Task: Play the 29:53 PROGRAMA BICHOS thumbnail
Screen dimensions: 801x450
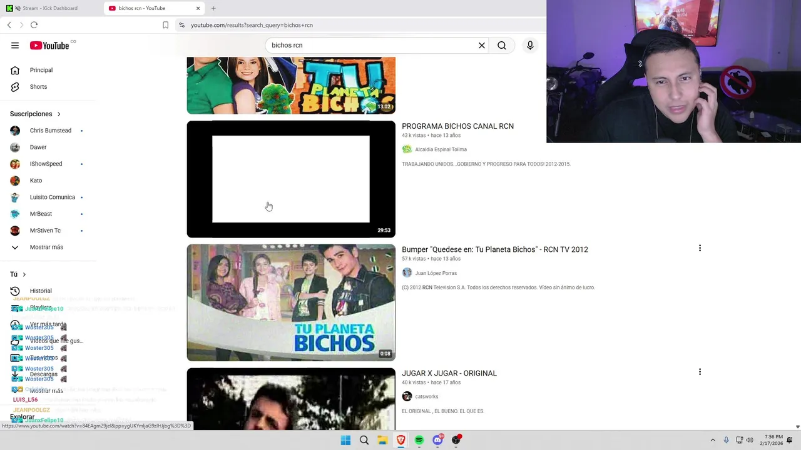Action: 291,179
